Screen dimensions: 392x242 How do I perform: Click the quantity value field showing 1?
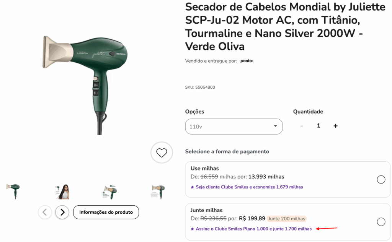(318, 126)
